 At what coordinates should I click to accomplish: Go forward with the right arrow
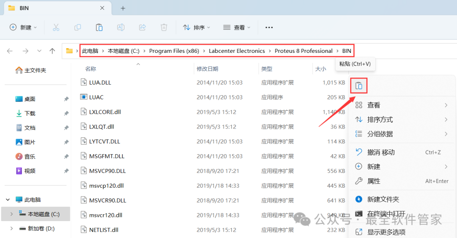pos(26,51)
